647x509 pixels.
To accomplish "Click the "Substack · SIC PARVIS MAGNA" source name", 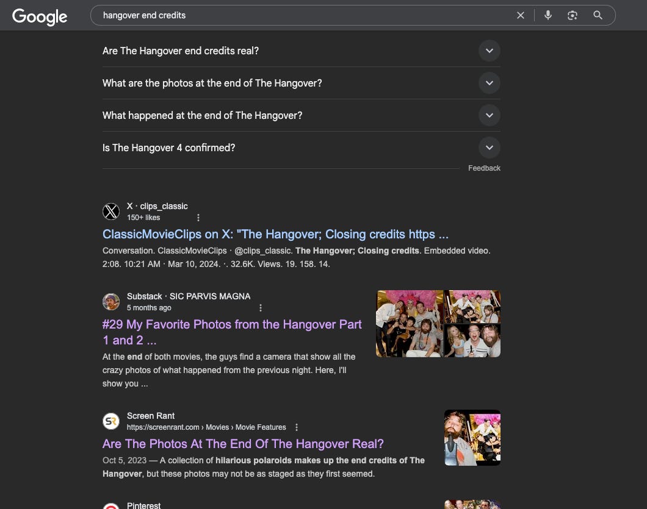I will [189, 296].
